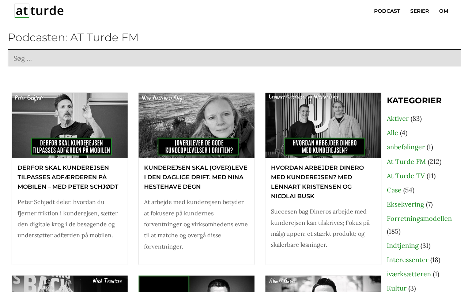Open the SERIER menu item
This screenshot has width=468, height=292.
(419, 11)
